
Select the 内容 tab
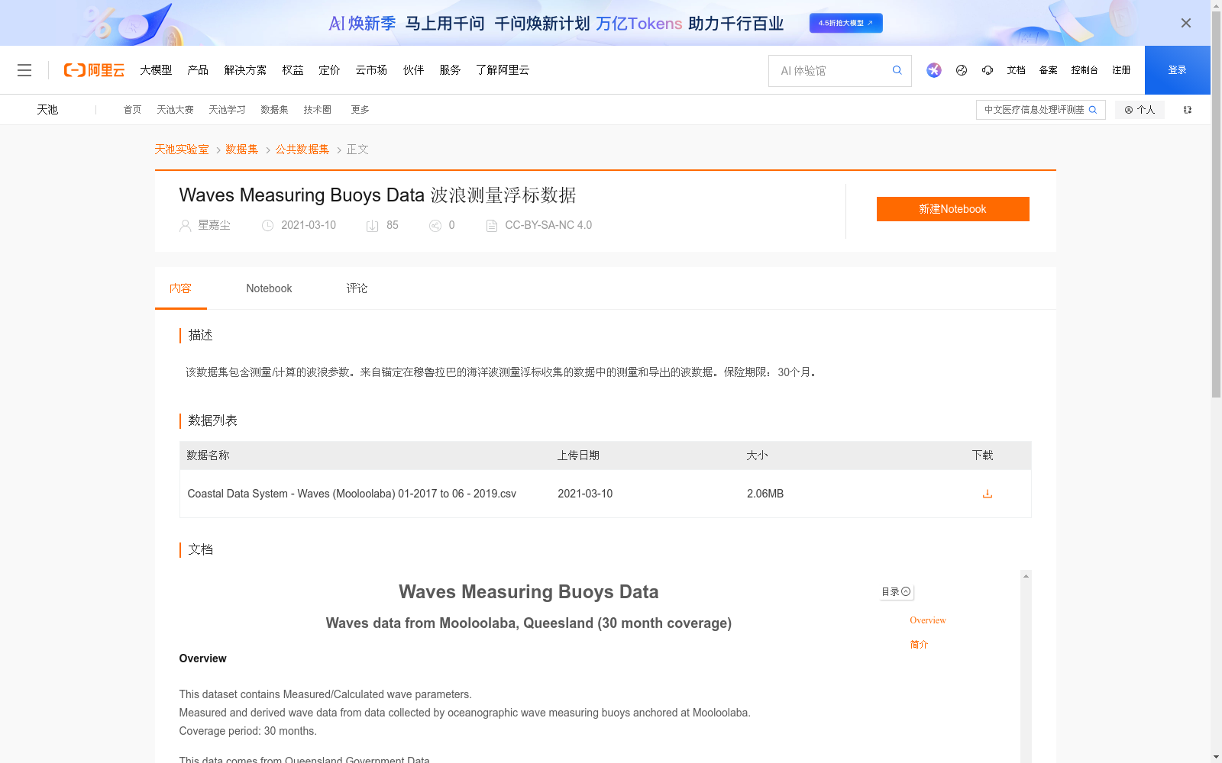(180, 288)
